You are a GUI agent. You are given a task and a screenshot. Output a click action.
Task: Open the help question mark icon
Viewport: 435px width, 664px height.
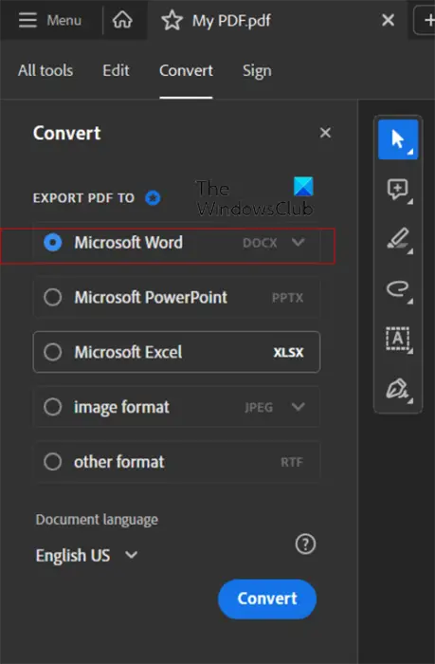pyautogui.click(x=305, y=544)
